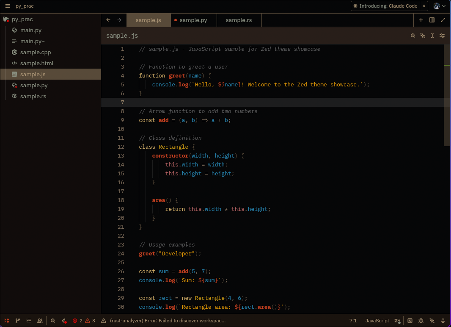Open sample.py in the project panel
Viewport: 451px width, 327px height.
(50, 85)
